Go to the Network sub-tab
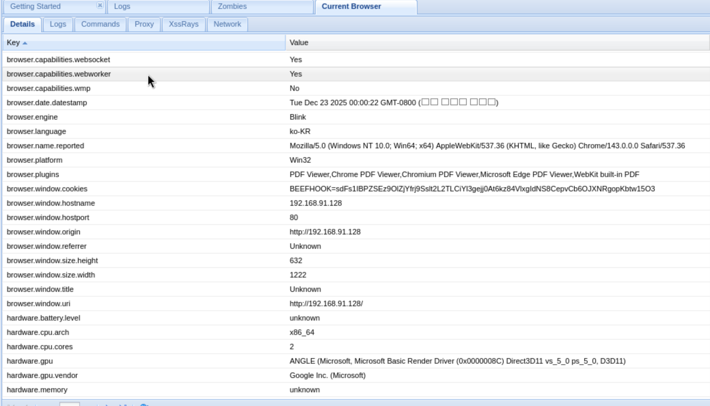Screen dimensions: 710x406 (x=227, y=24)
